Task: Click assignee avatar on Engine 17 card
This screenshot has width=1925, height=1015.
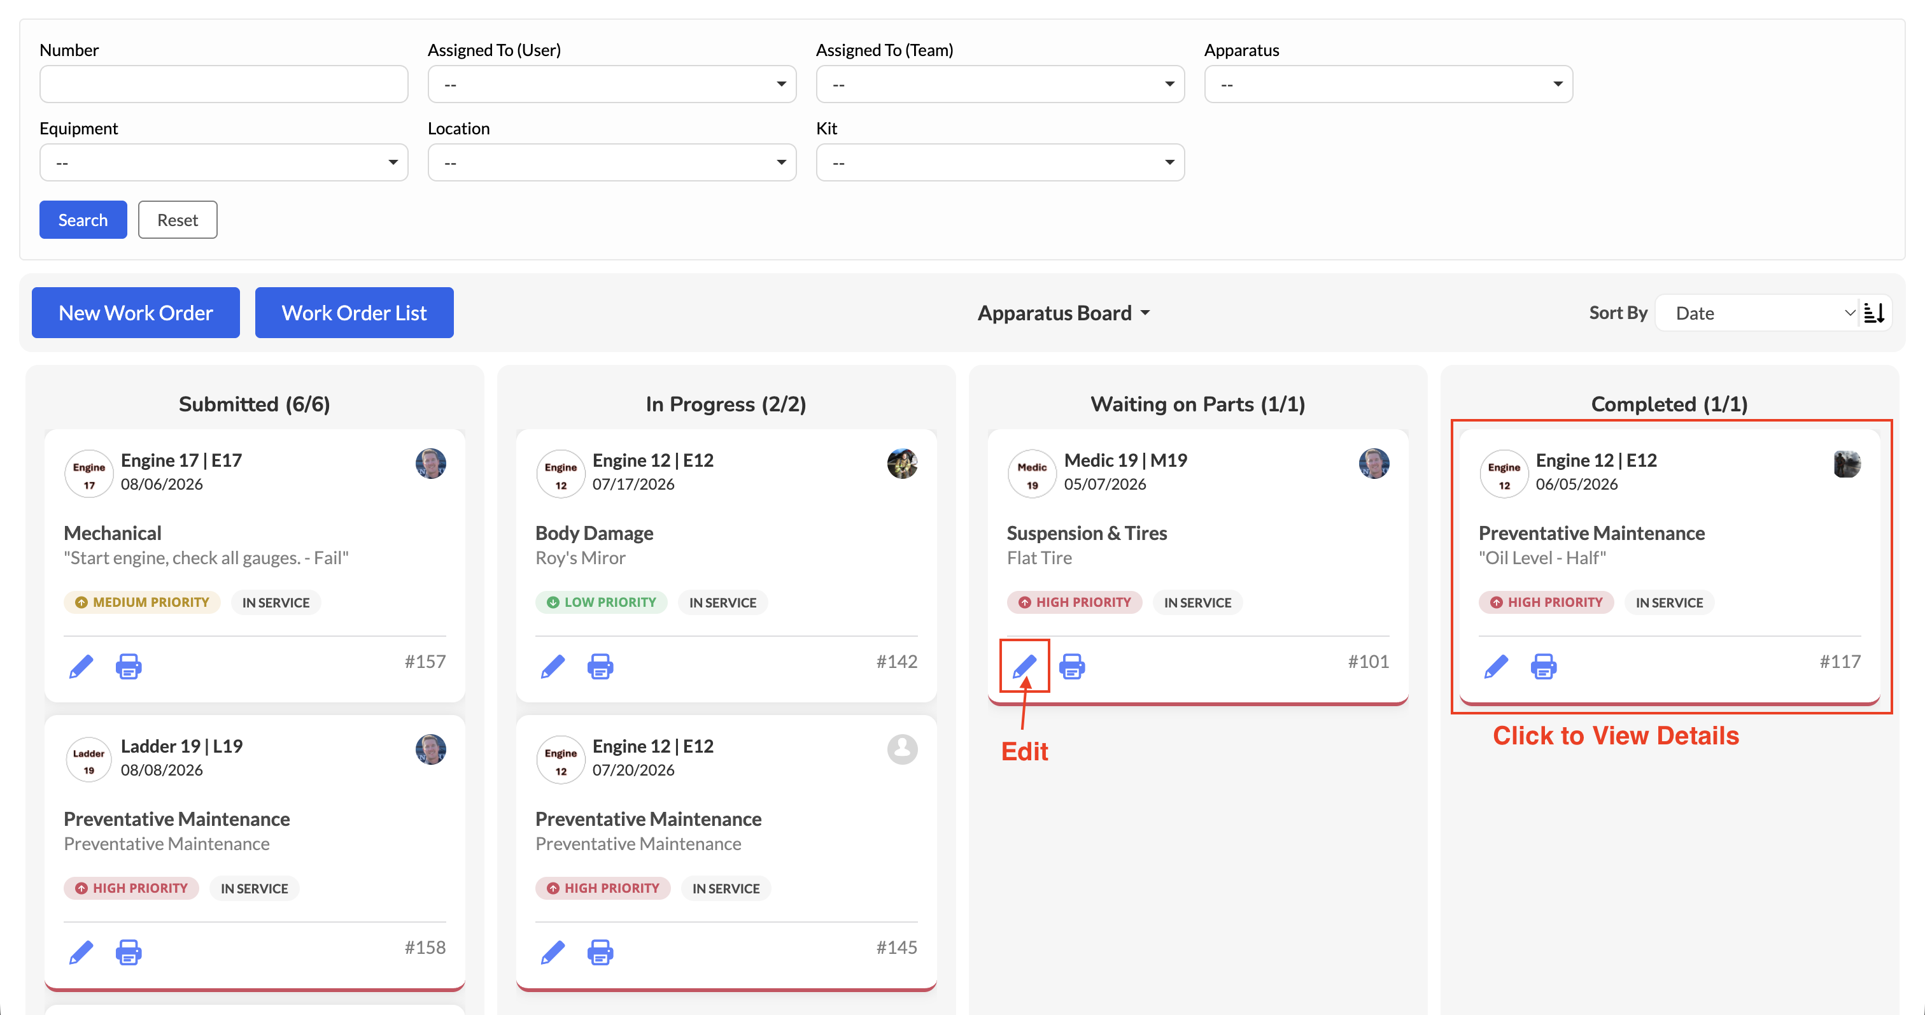Action: click(x=430, y=464)
